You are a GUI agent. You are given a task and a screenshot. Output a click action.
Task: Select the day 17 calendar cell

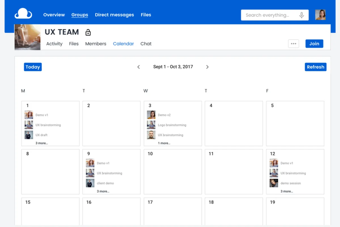173,211
